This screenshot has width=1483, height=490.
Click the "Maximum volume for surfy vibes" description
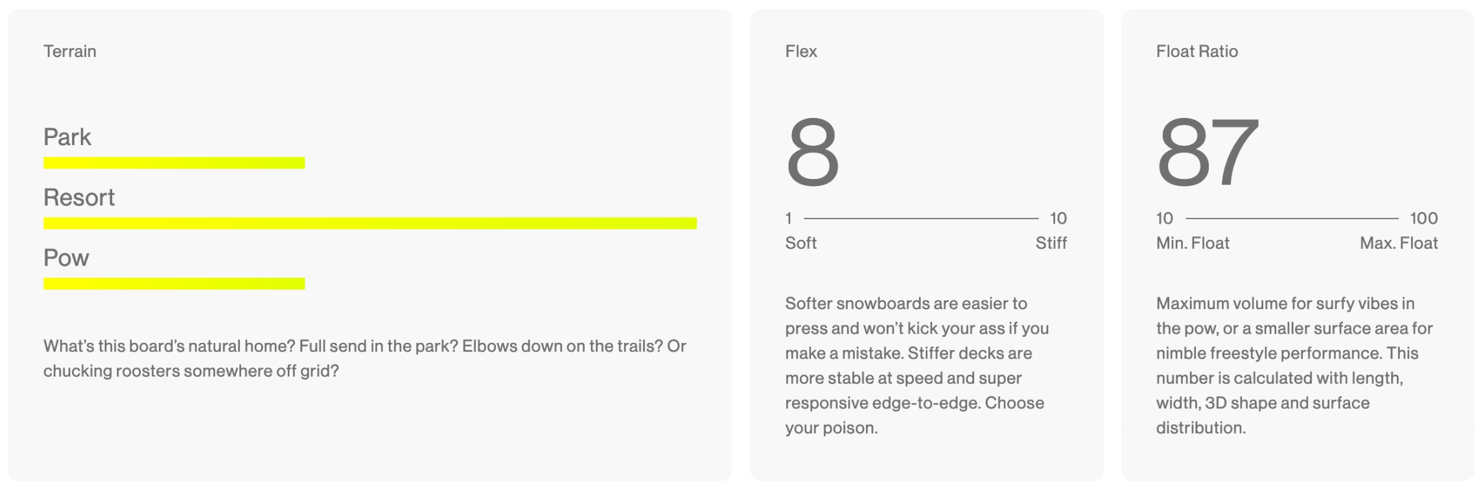tap(1294, 366)
